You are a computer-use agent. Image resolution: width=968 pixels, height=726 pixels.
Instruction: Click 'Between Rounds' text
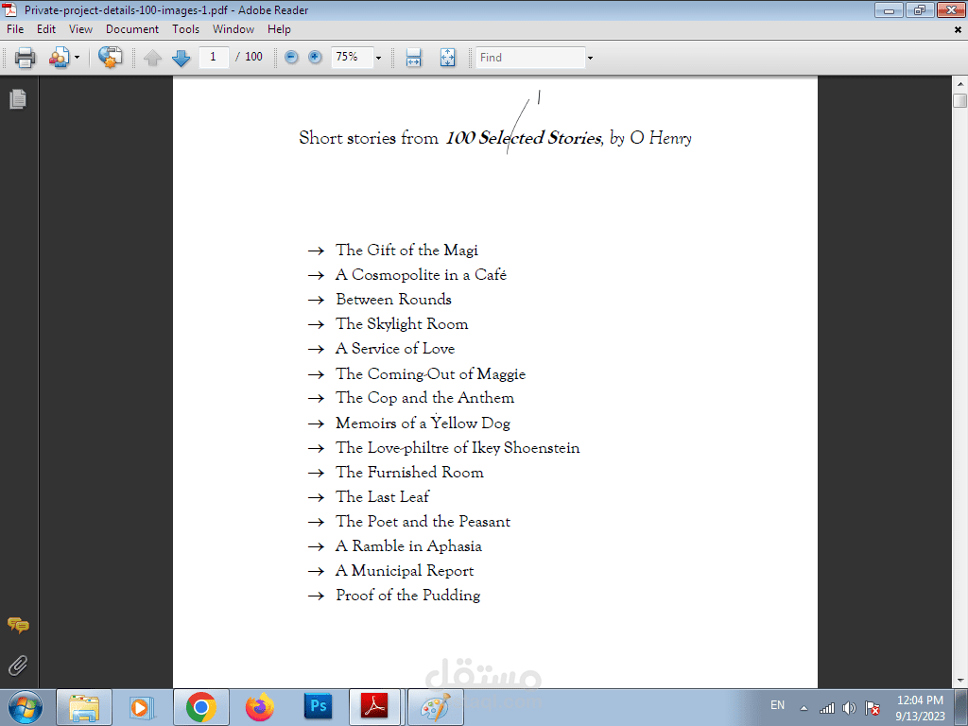click(x=394, y=300)
